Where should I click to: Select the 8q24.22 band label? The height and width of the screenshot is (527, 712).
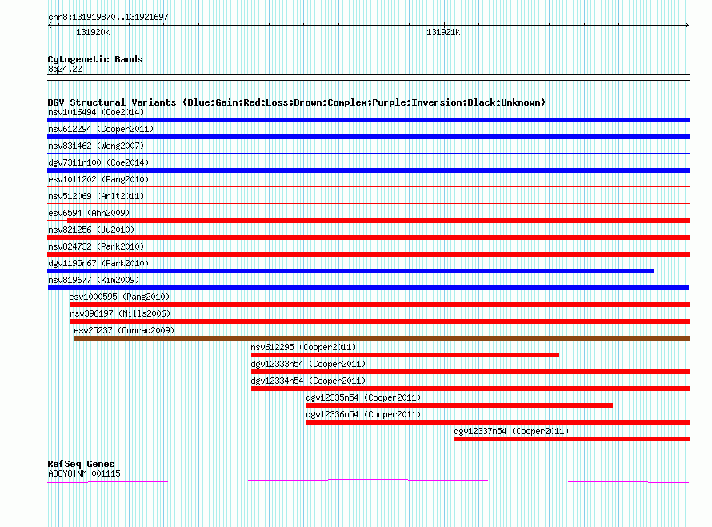coord(65,69)
